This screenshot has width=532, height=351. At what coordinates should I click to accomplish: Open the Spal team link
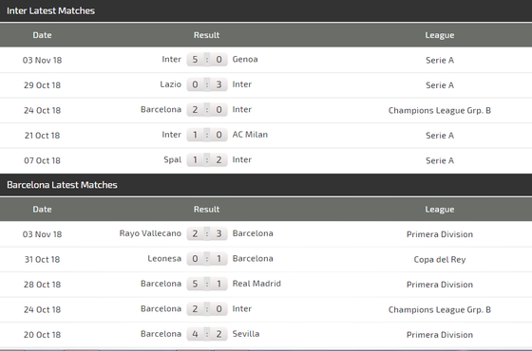point(173,159)
